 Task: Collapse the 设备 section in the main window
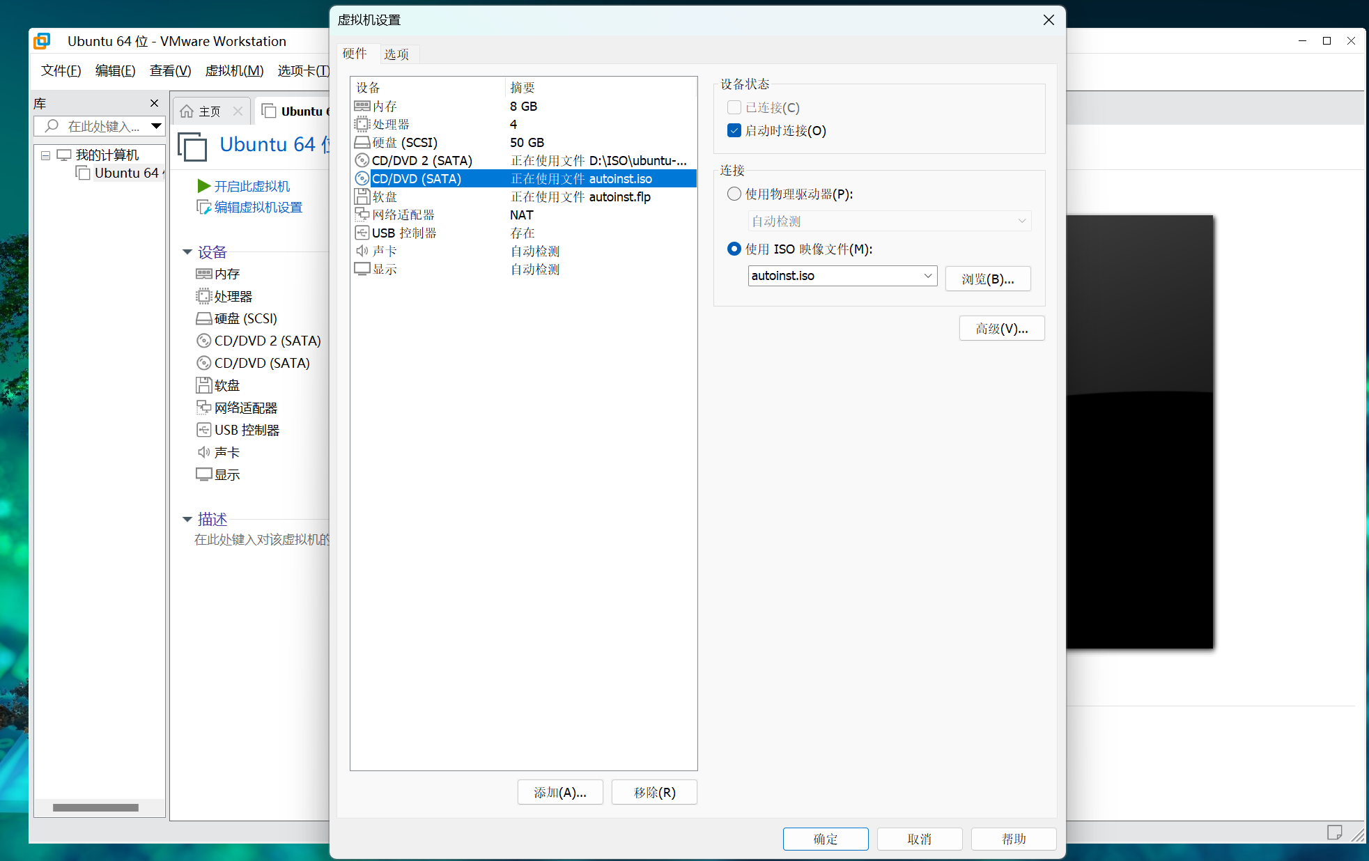tap(187, 252)
